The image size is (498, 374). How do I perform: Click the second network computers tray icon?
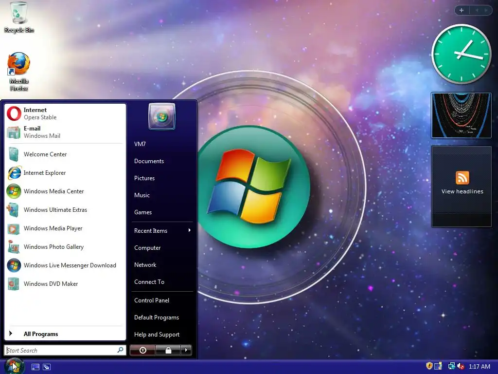tap(452, 366)
